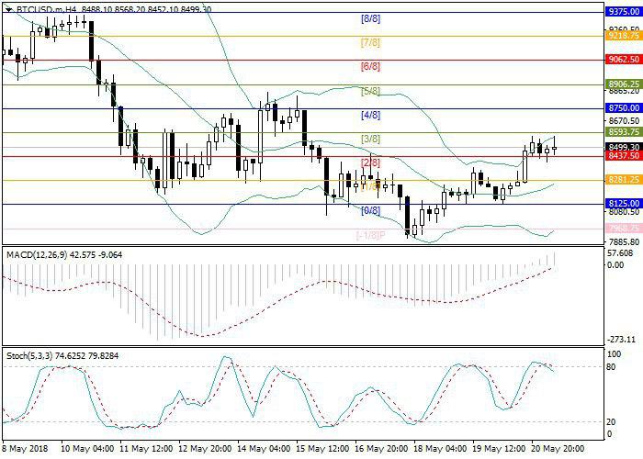643x459 pixels.
Task: Select the [5/8] Murrey level label
Action: click(370, 91)
